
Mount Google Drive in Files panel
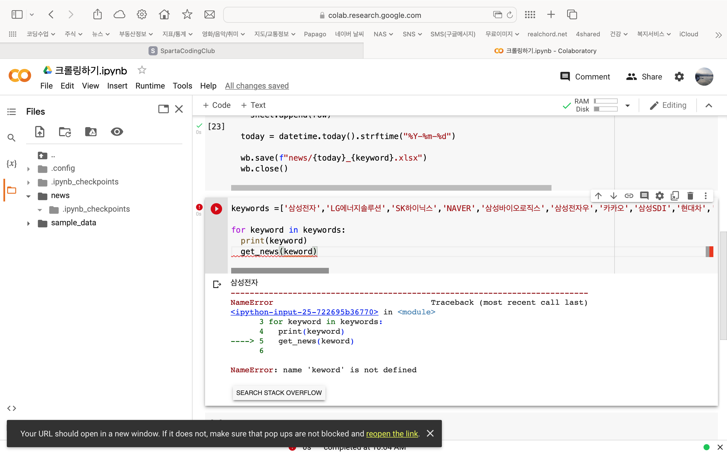pyautogui.click(x=91, y=132)
